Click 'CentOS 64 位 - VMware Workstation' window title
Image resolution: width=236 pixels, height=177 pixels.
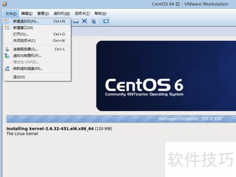click(x=190, y=4)
